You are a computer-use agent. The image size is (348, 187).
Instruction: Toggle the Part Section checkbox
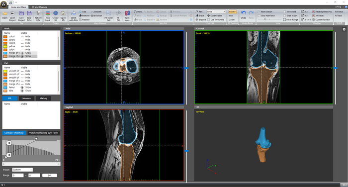(x=259, y=11)
